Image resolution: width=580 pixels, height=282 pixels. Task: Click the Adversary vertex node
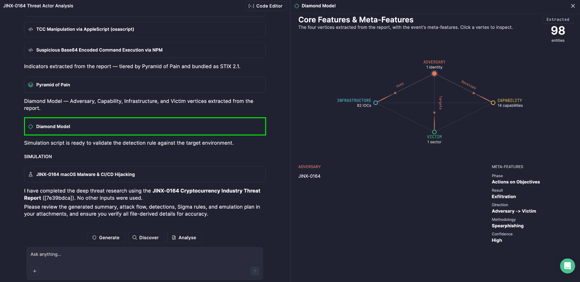[x=434, y=74]
